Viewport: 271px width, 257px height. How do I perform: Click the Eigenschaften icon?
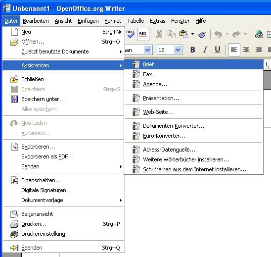(14, 180)
